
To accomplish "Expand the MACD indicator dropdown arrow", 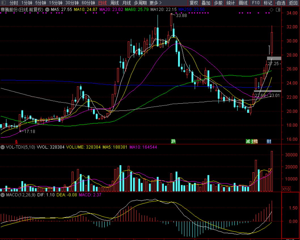I will point(2,195).
